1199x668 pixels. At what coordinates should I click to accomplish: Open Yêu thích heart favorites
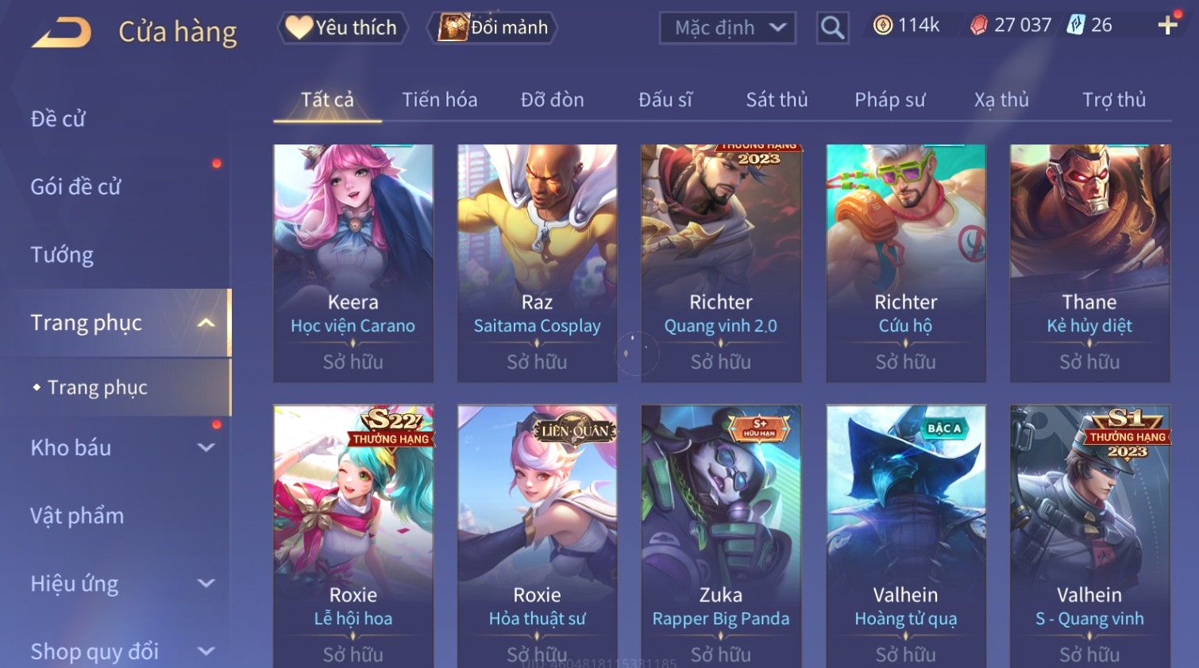point(342,28)
